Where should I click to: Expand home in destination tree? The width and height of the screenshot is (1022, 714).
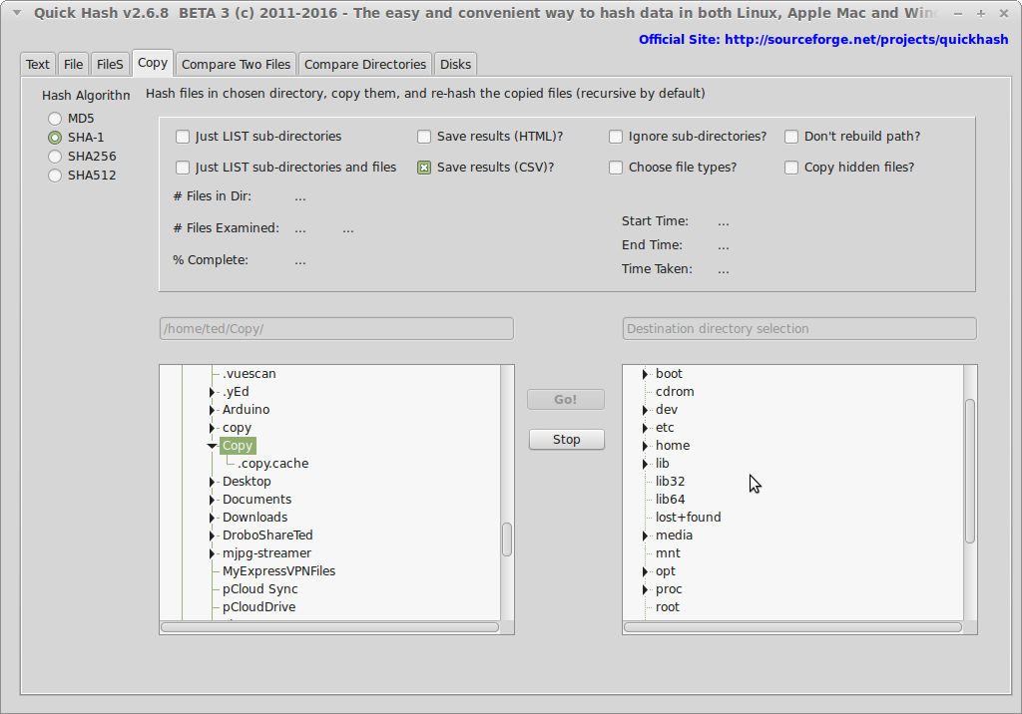pos(645,447)
